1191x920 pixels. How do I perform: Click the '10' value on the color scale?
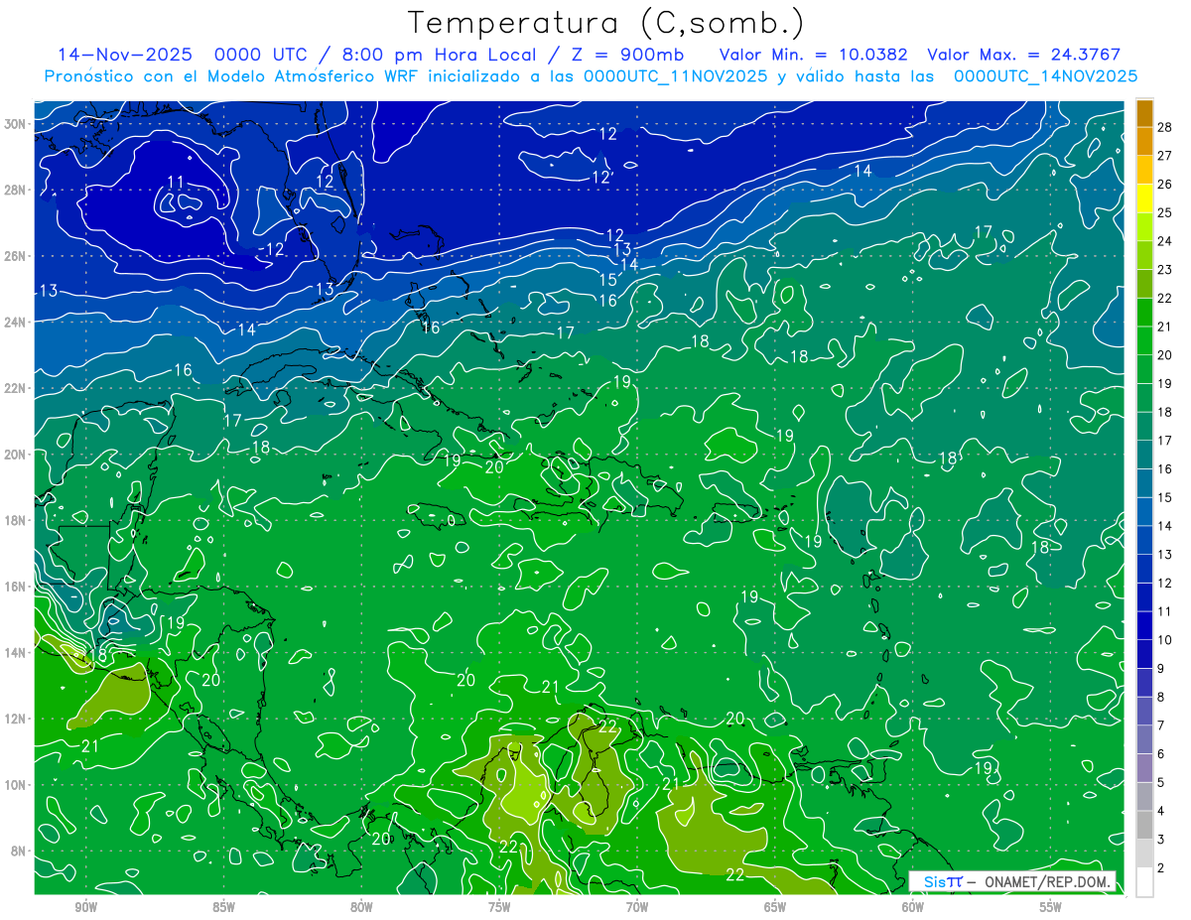tap(1165, 640)
